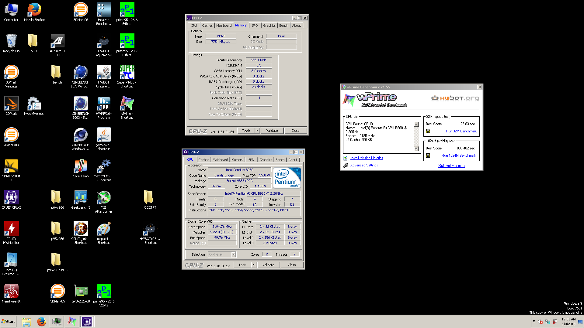Switch to CPU-Z taskbar button
The image size is (584, 328).
coord(86,322)
